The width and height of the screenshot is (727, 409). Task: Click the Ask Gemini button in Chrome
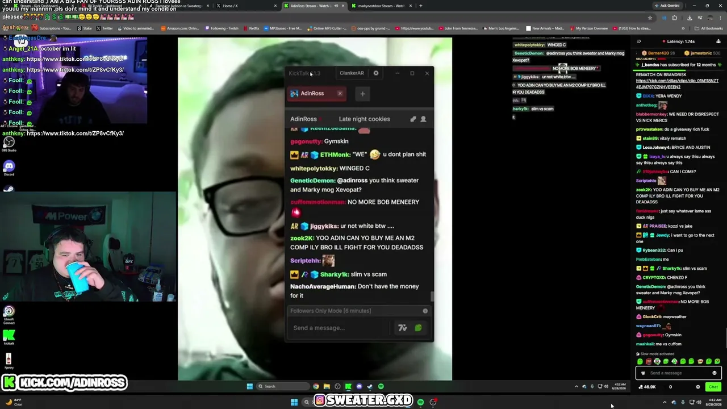(667, 6)
